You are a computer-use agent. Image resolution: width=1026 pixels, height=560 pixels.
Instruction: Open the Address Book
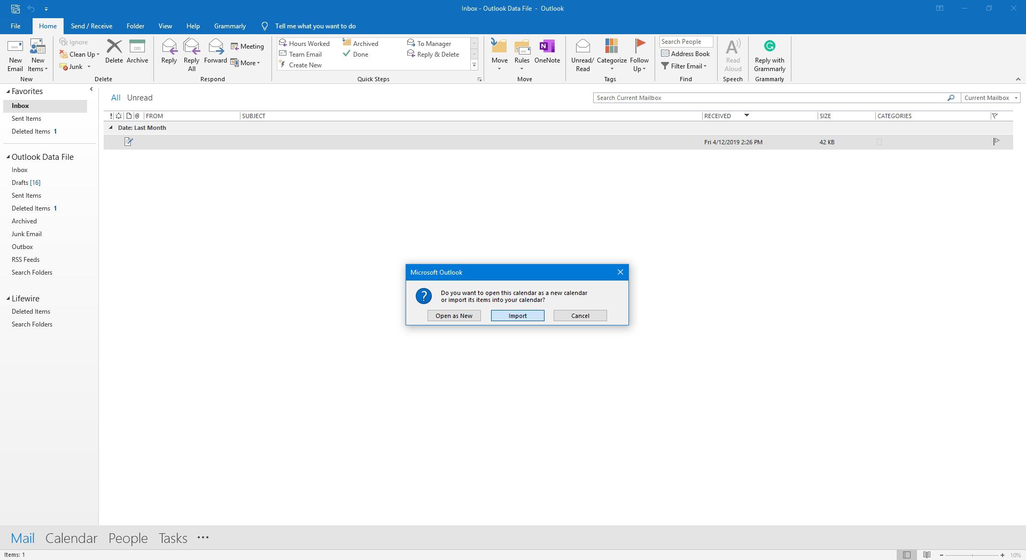[686, 53]
